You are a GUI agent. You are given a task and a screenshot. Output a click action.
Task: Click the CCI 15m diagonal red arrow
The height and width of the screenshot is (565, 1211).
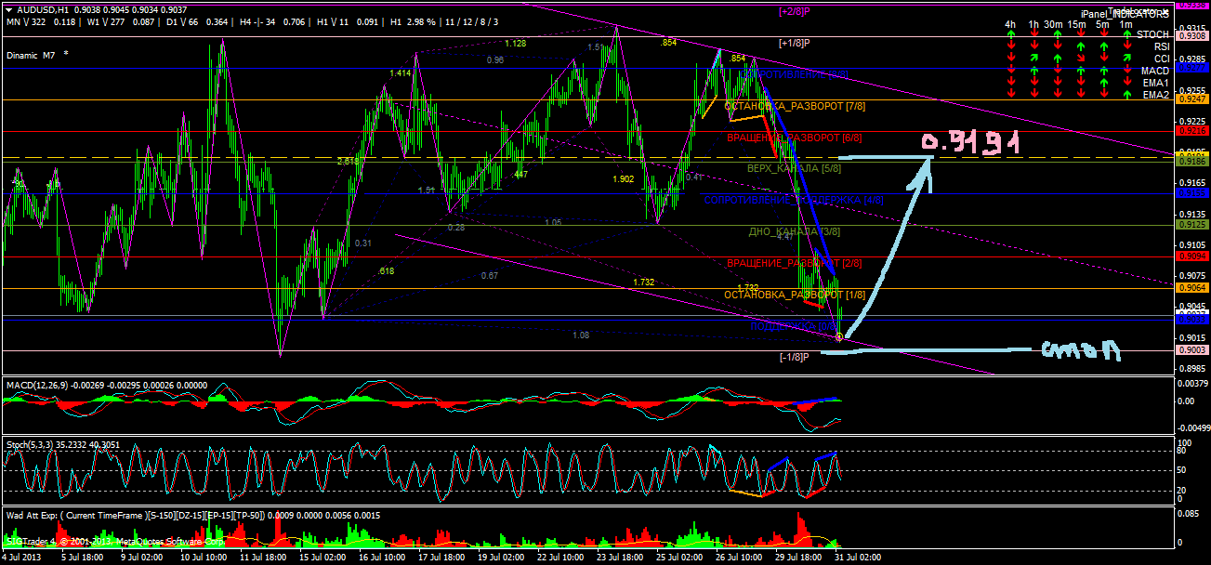click(x=1081, y=58)
